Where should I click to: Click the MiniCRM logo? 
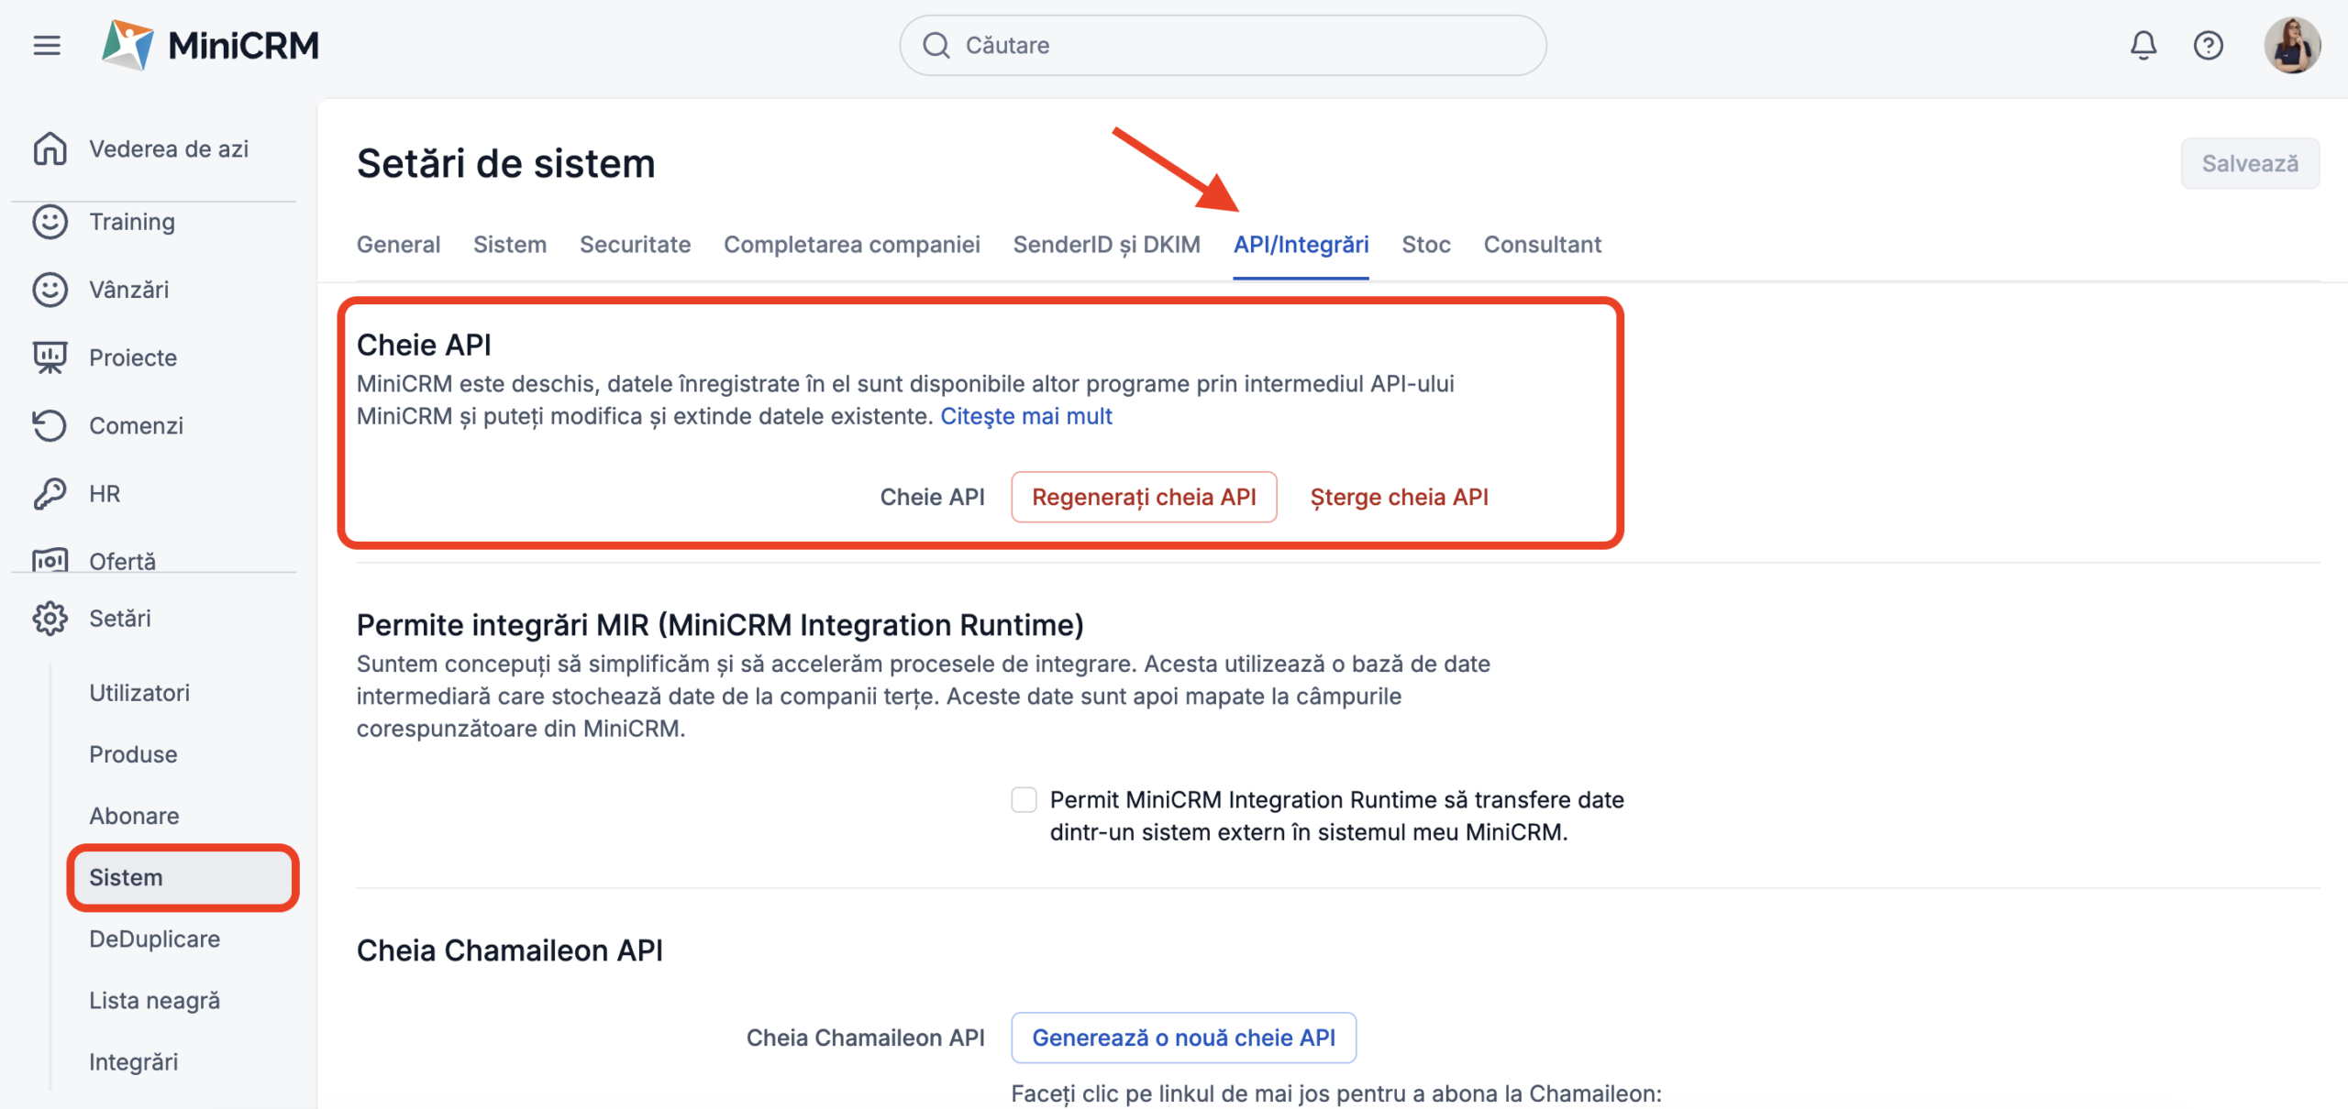(211, 45)
